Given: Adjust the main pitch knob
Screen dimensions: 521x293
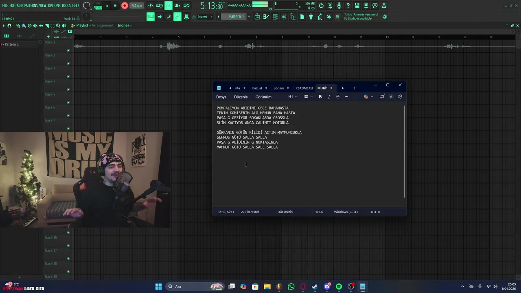Looking at the screenshot, I should 86,17.
